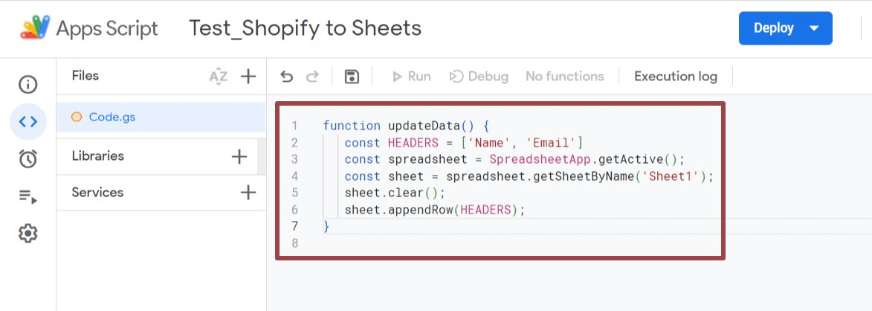Save project with floppy disk icon
The image size is (872, 311).
(x=352, y=76)
